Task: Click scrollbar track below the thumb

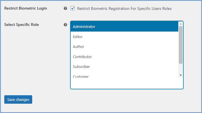Action: click(x=181, y=68)
